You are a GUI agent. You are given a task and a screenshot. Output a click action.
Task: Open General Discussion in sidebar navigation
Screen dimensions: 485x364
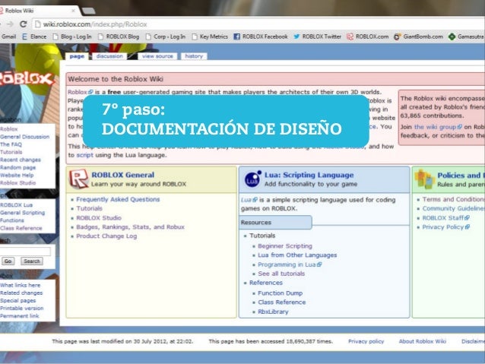(24, 137)
